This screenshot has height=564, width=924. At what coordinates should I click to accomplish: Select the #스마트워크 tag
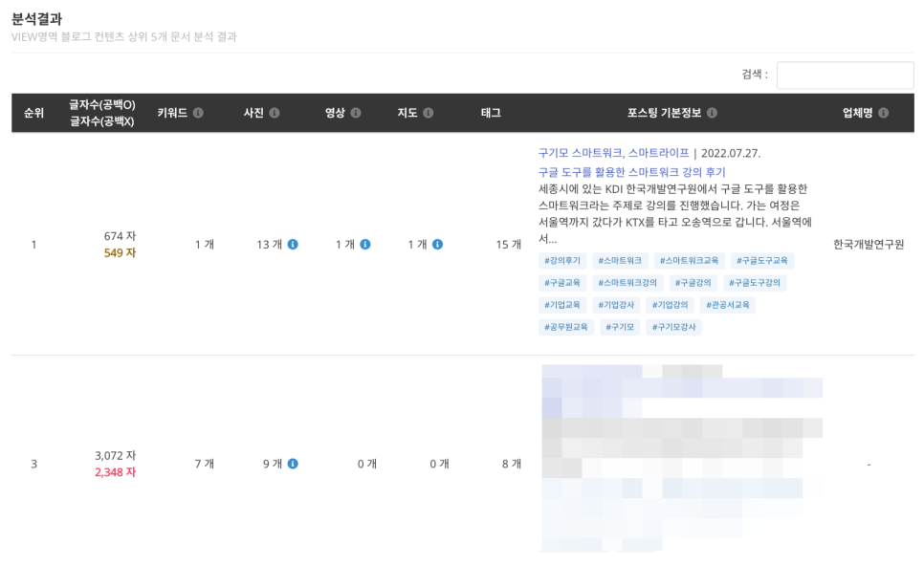click(x=620, y=260)
